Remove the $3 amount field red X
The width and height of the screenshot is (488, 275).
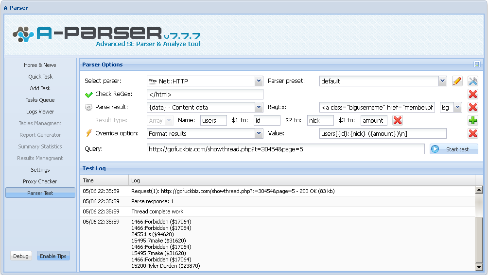click(x=398, y=120)
